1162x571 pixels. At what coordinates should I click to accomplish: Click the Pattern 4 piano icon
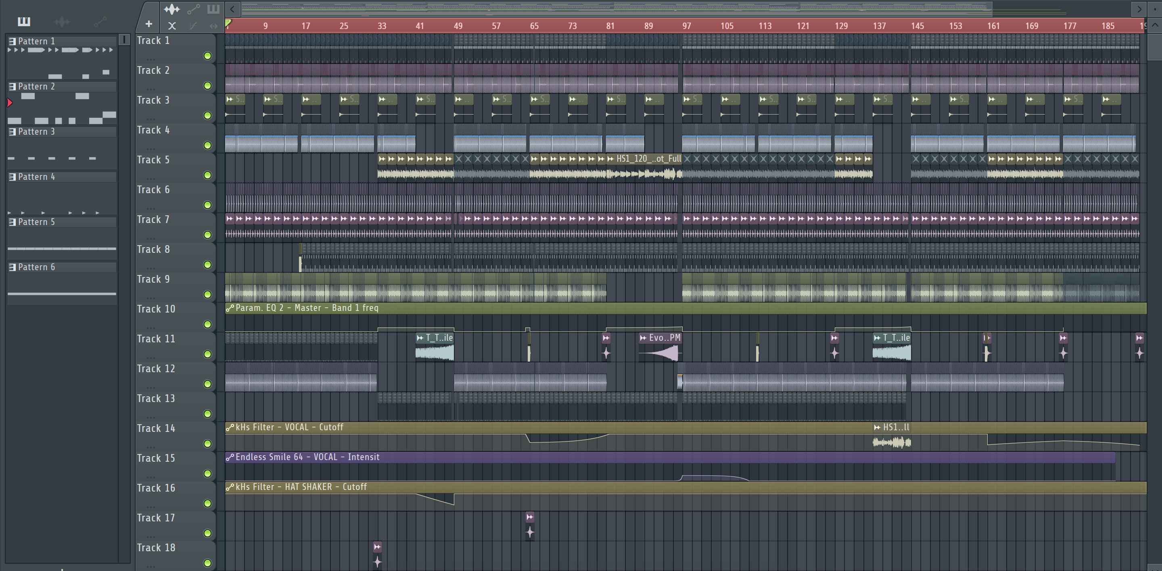[x=12, y=177]
